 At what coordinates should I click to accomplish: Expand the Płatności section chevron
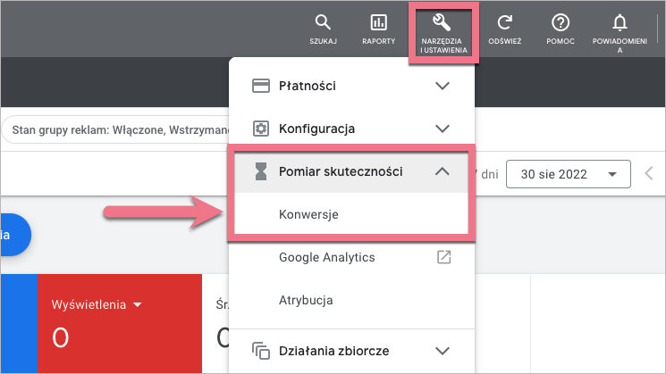tap(442, 87)
